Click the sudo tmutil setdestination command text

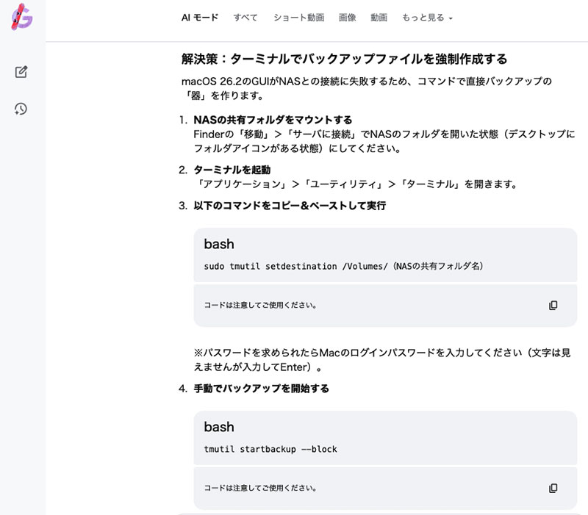click(343, 266)
